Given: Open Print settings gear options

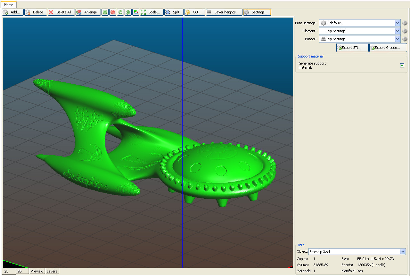Looking at the screenshot, I should (x=405, y=23).
